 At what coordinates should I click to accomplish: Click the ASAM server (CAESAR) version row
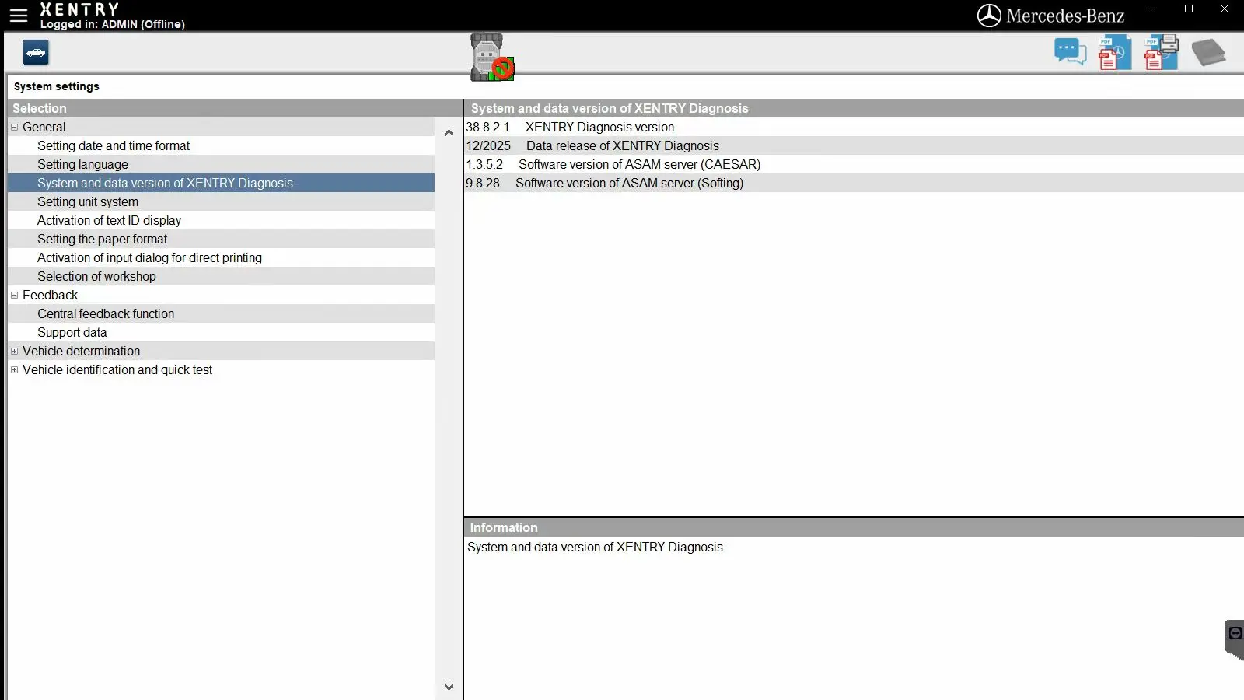(x=854, y=165)
